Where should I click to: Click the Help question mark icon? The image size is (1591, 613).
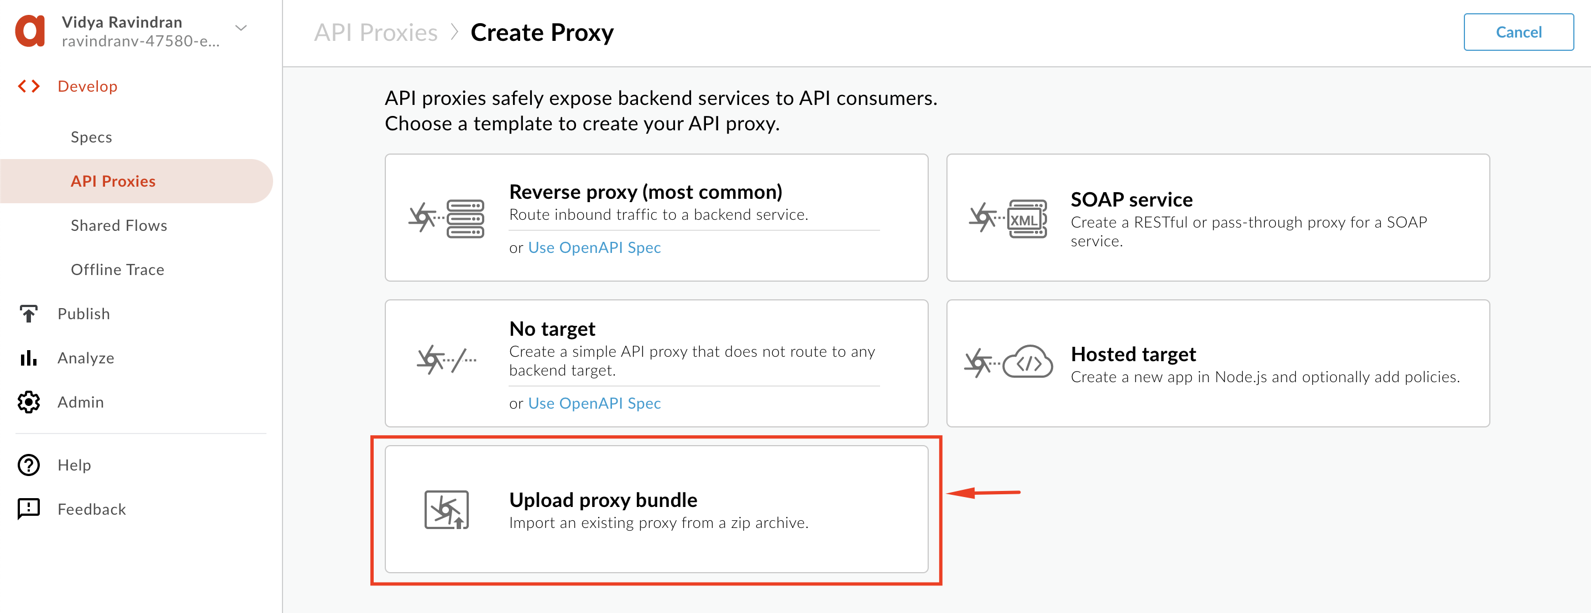pyautogui.click(x=28, y=465)
